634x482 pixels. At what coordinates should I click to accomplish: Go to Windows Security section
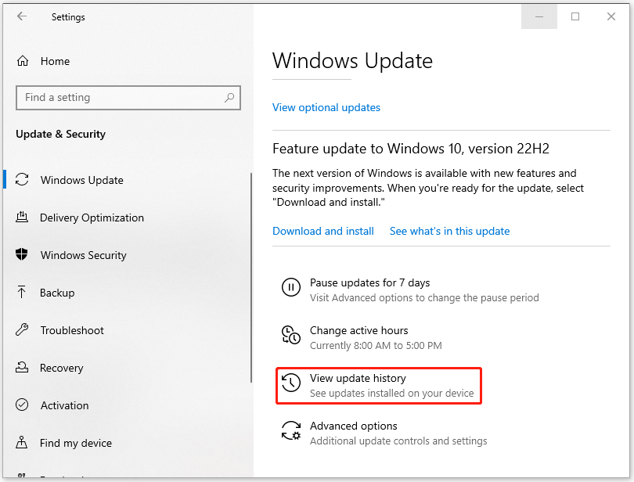pos(83,255)
